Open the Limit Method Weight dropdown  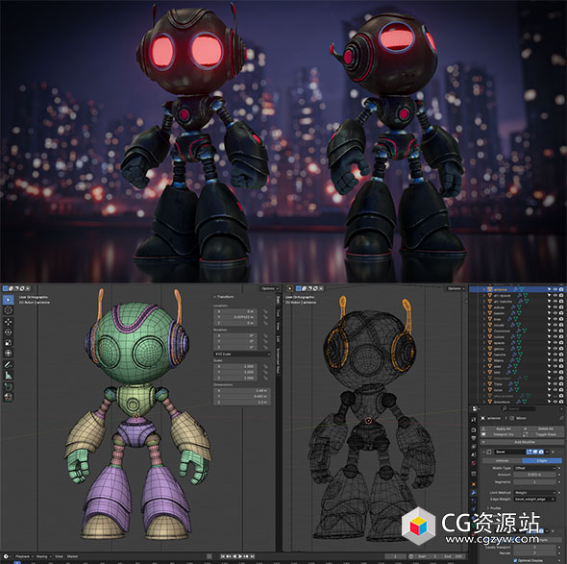(x=535, y=493)
